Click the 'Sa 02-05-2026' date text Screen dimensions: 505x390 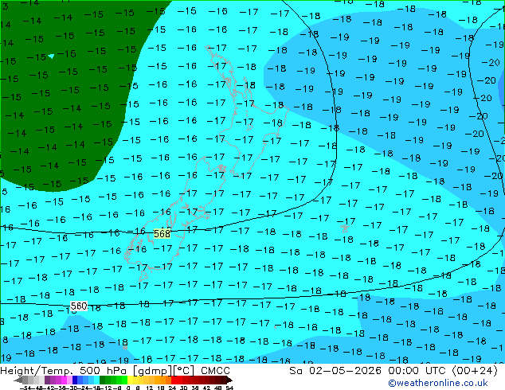[x=335, y=371]
